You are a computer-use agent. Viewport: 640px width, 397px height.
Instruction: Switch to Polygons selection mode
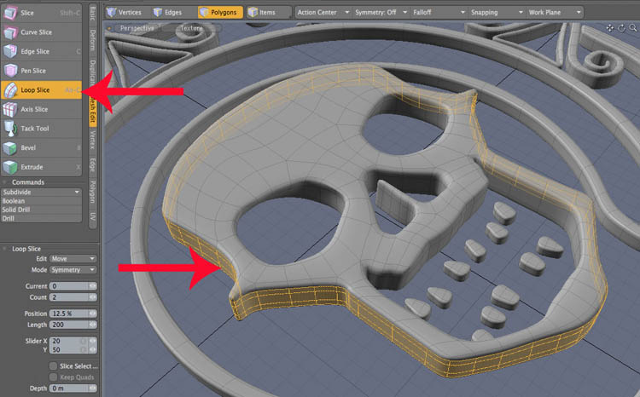220,12
